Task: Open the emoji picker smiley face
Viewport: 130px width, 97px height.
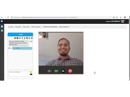Action: (31, 72)
